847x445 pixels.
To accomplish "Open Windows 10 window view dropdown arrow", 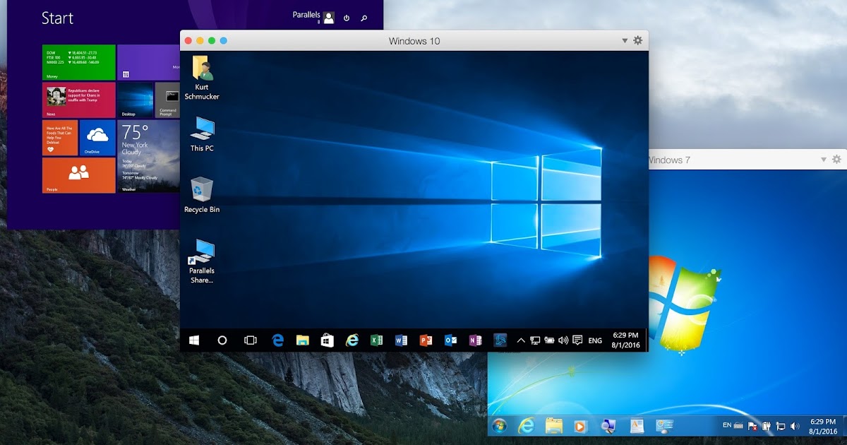I will pyautogui.click(x=625, y=41).
